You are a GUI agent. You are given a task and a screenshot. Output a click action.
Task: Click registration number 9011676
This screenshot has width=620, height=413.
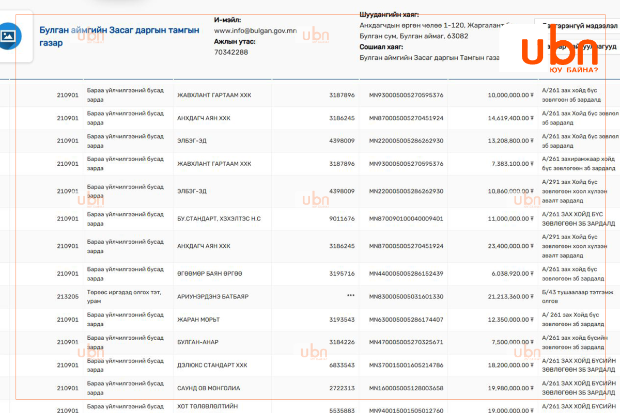342,219
